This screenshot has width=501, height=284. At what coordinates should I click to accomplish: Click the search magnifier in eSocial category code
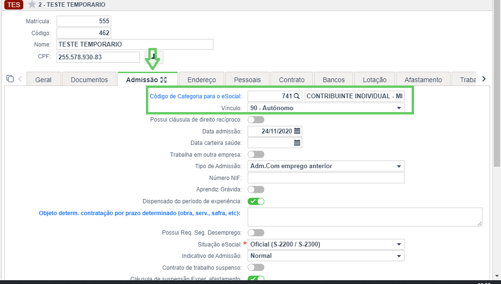click(297, 96)
